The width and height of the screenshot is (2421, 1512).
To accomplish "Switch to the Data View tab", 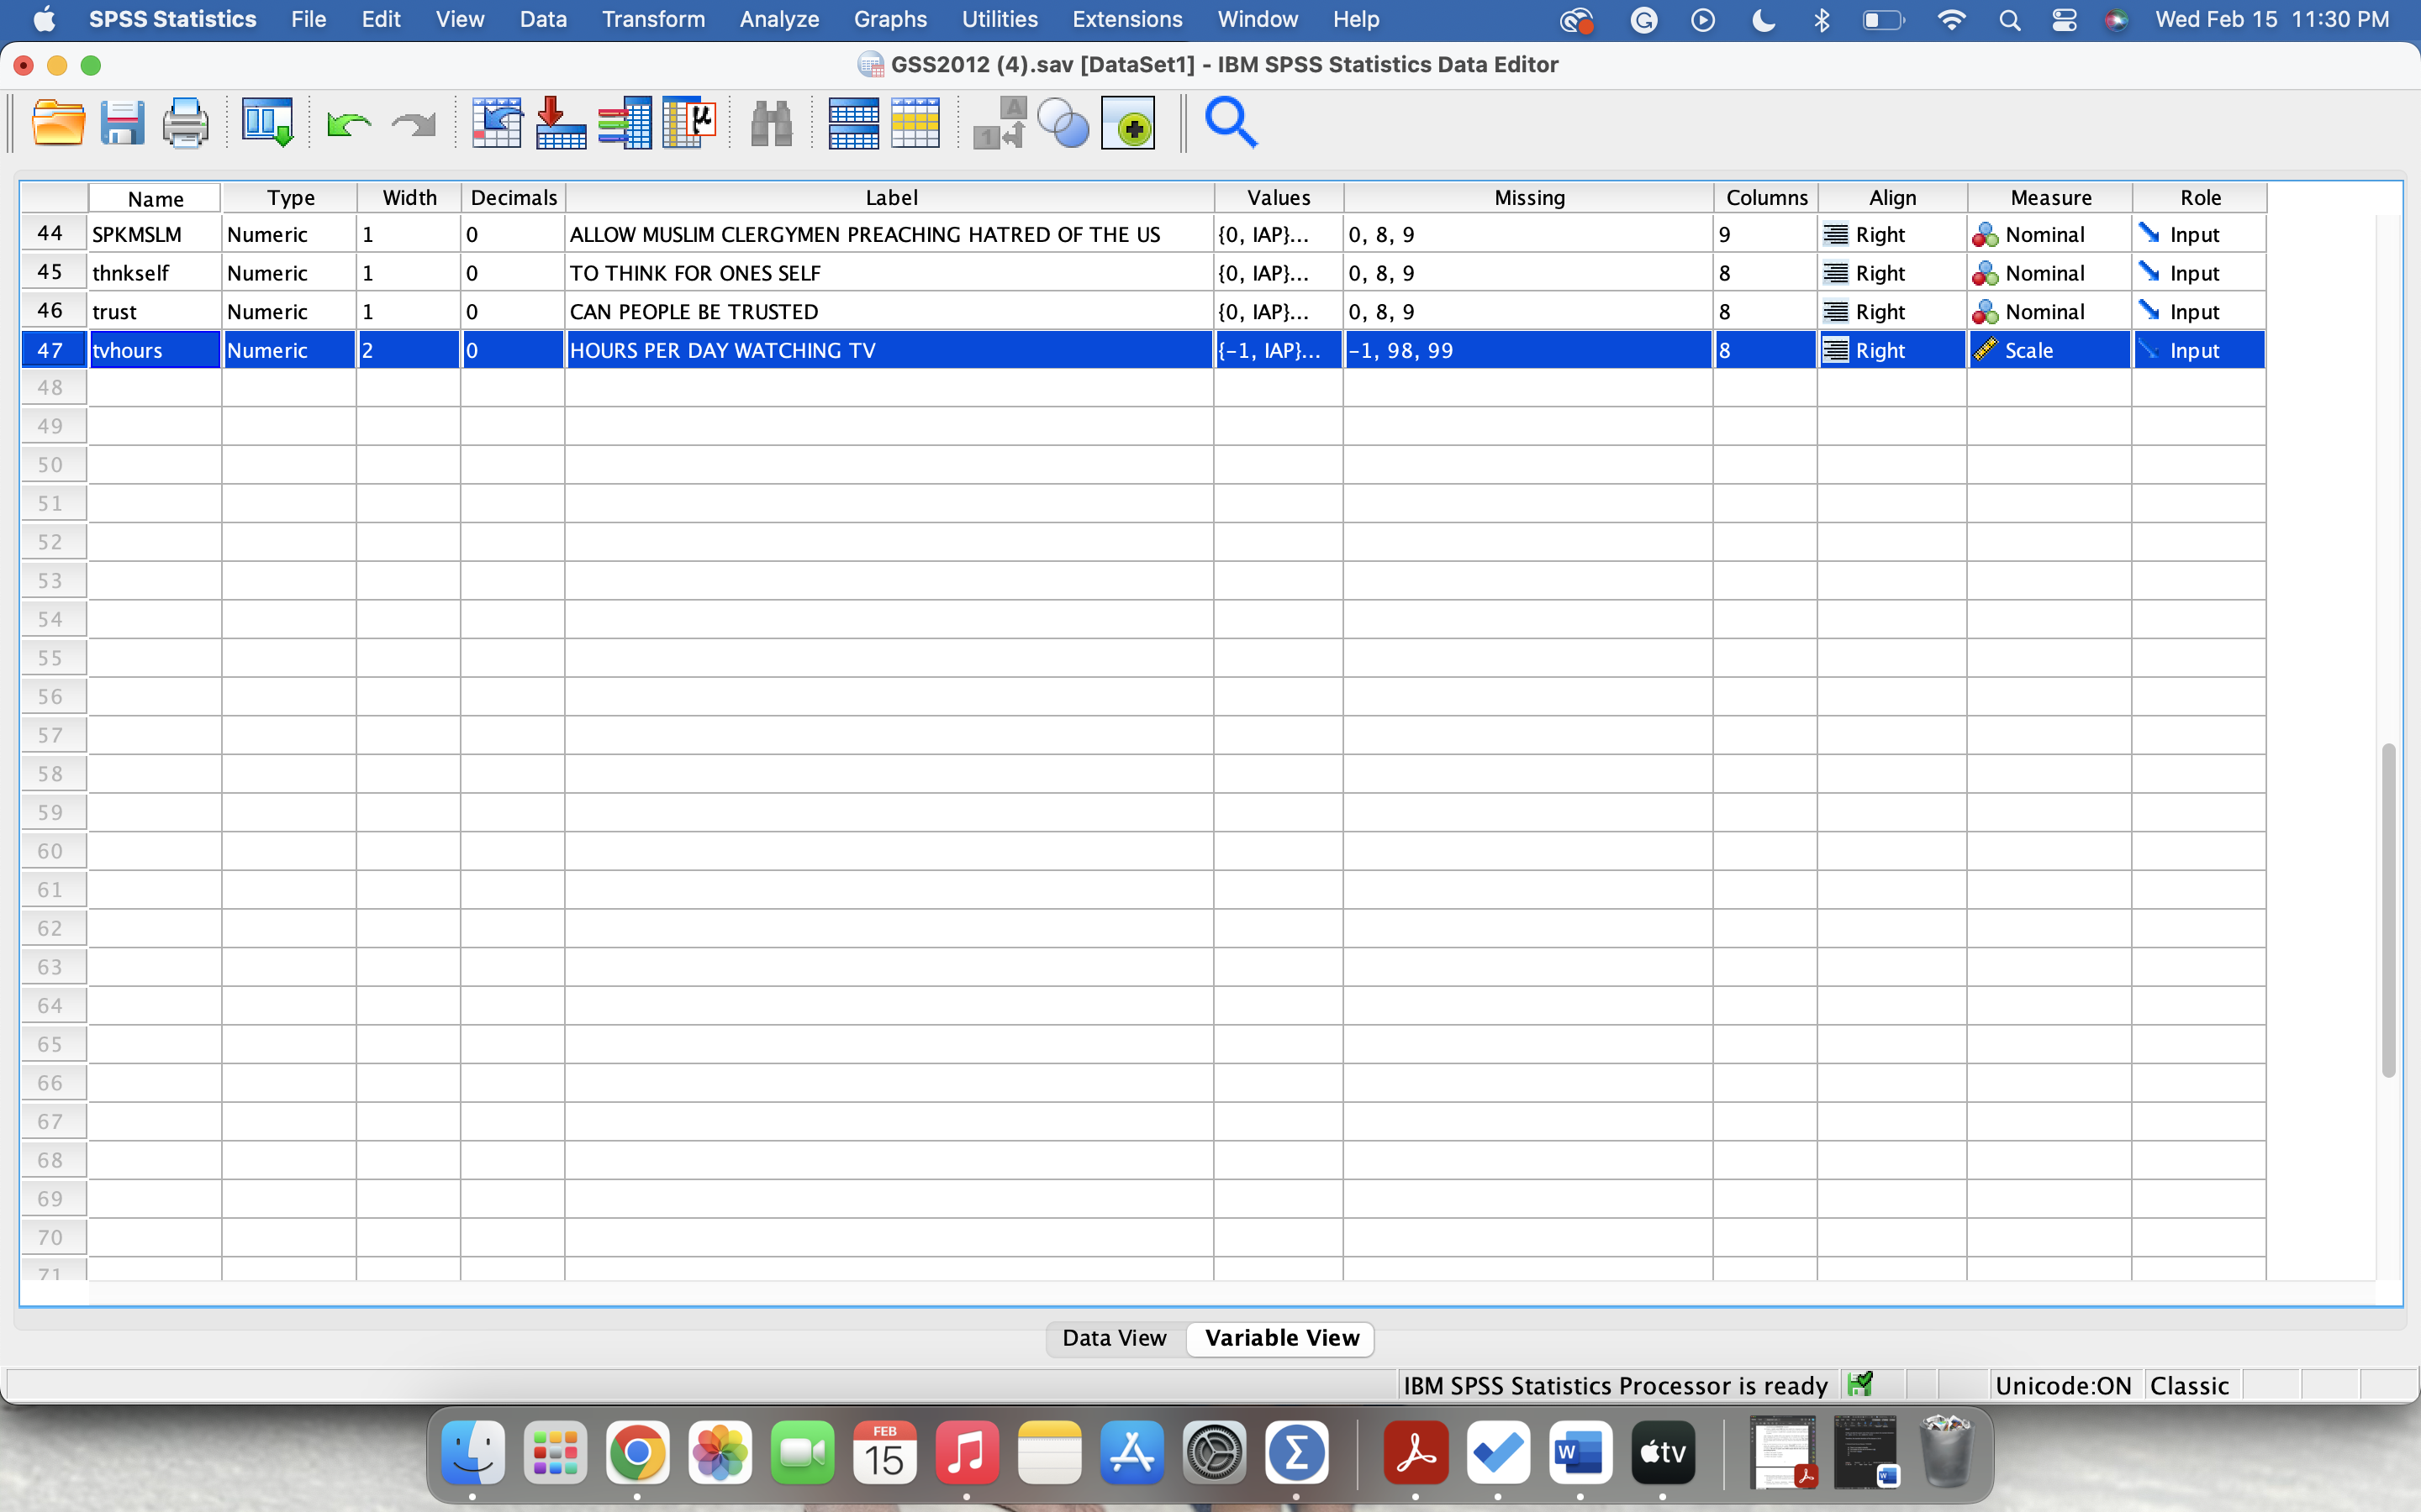I will (1114, 1338).
